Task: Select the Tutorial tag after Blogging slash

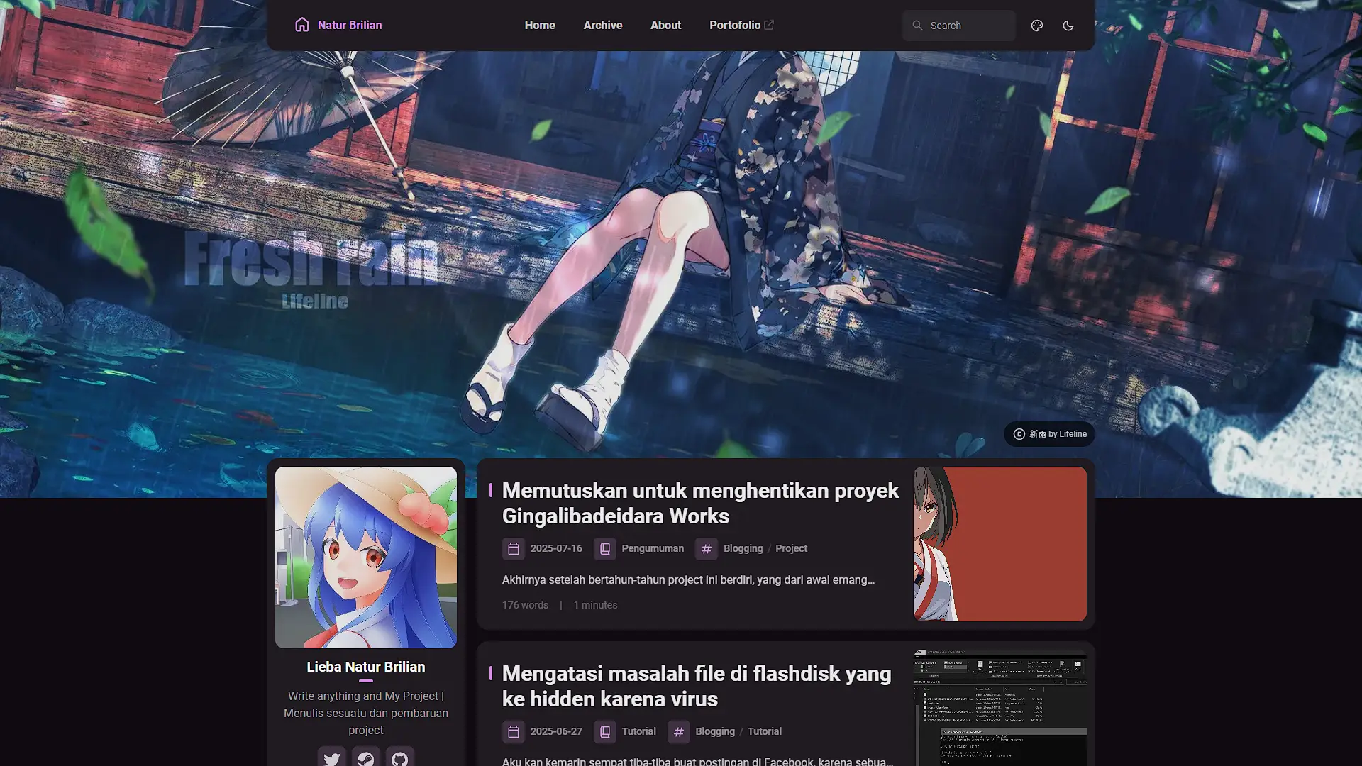Action: tap(765, 732)
